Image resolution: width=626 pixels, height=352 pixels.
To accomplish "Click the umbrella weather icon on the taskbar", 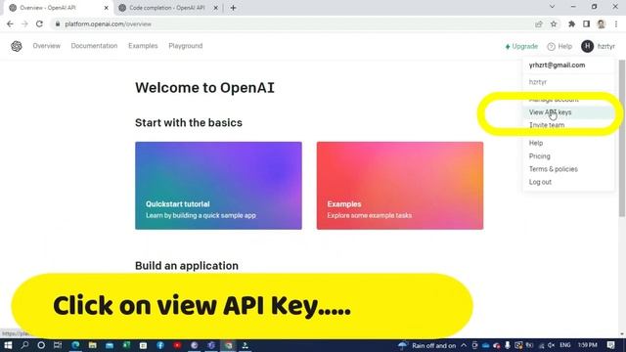I will (x=402, y=345).
